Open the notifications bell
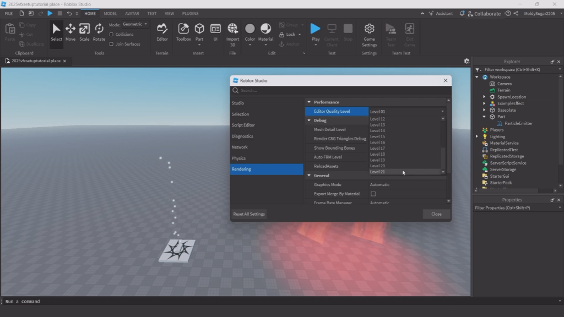 coord(462,14)
